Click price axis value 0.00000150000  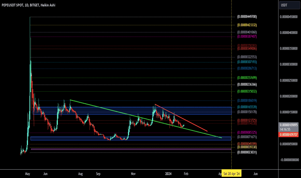(x=288, y=112)
